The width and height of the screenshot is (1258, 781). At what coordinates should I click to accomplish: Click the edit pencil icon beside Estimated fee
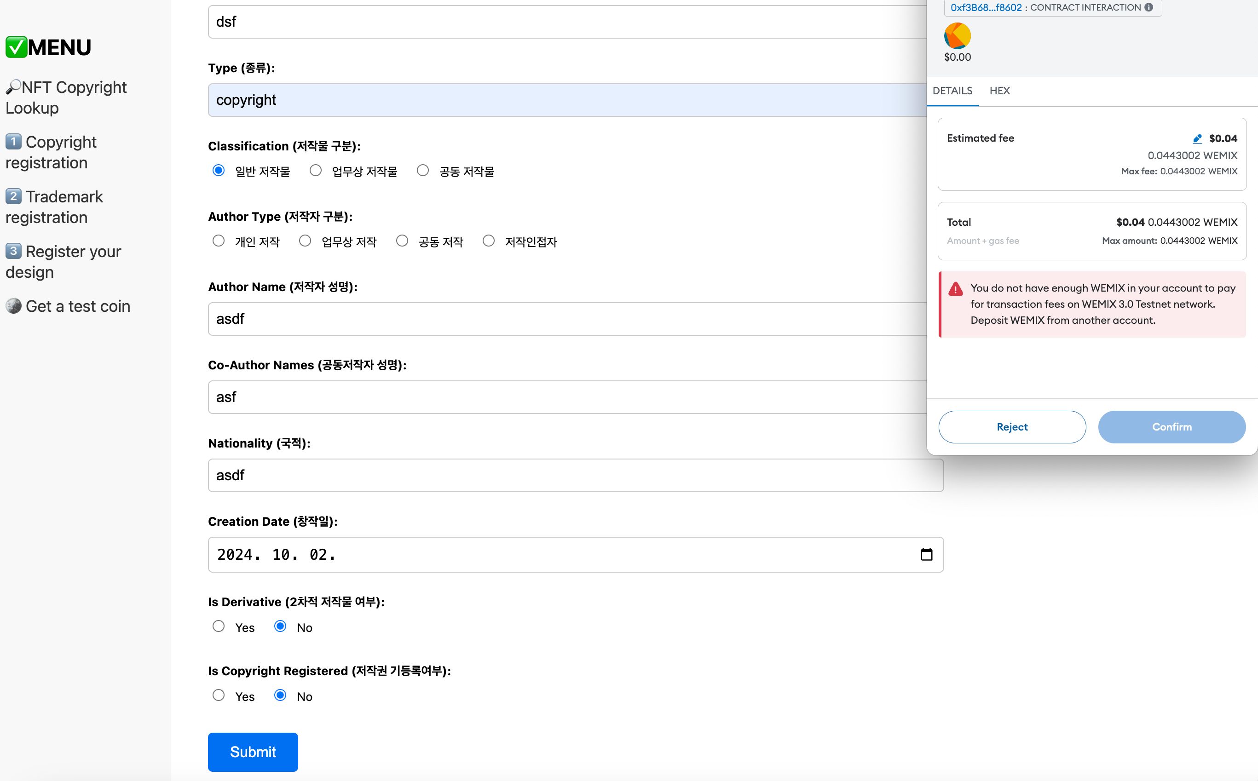[x=1197, y=138]
